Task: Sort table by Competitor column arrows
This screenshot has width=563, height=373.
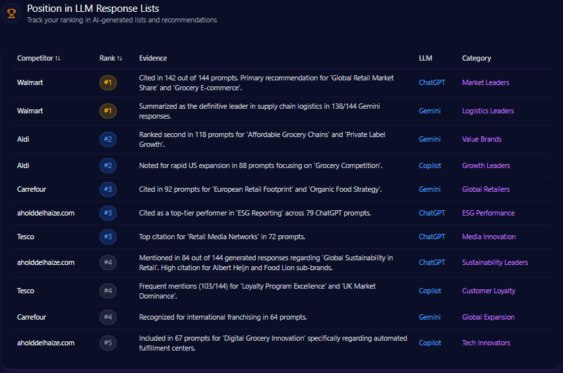Action: (x=58, y=59)
